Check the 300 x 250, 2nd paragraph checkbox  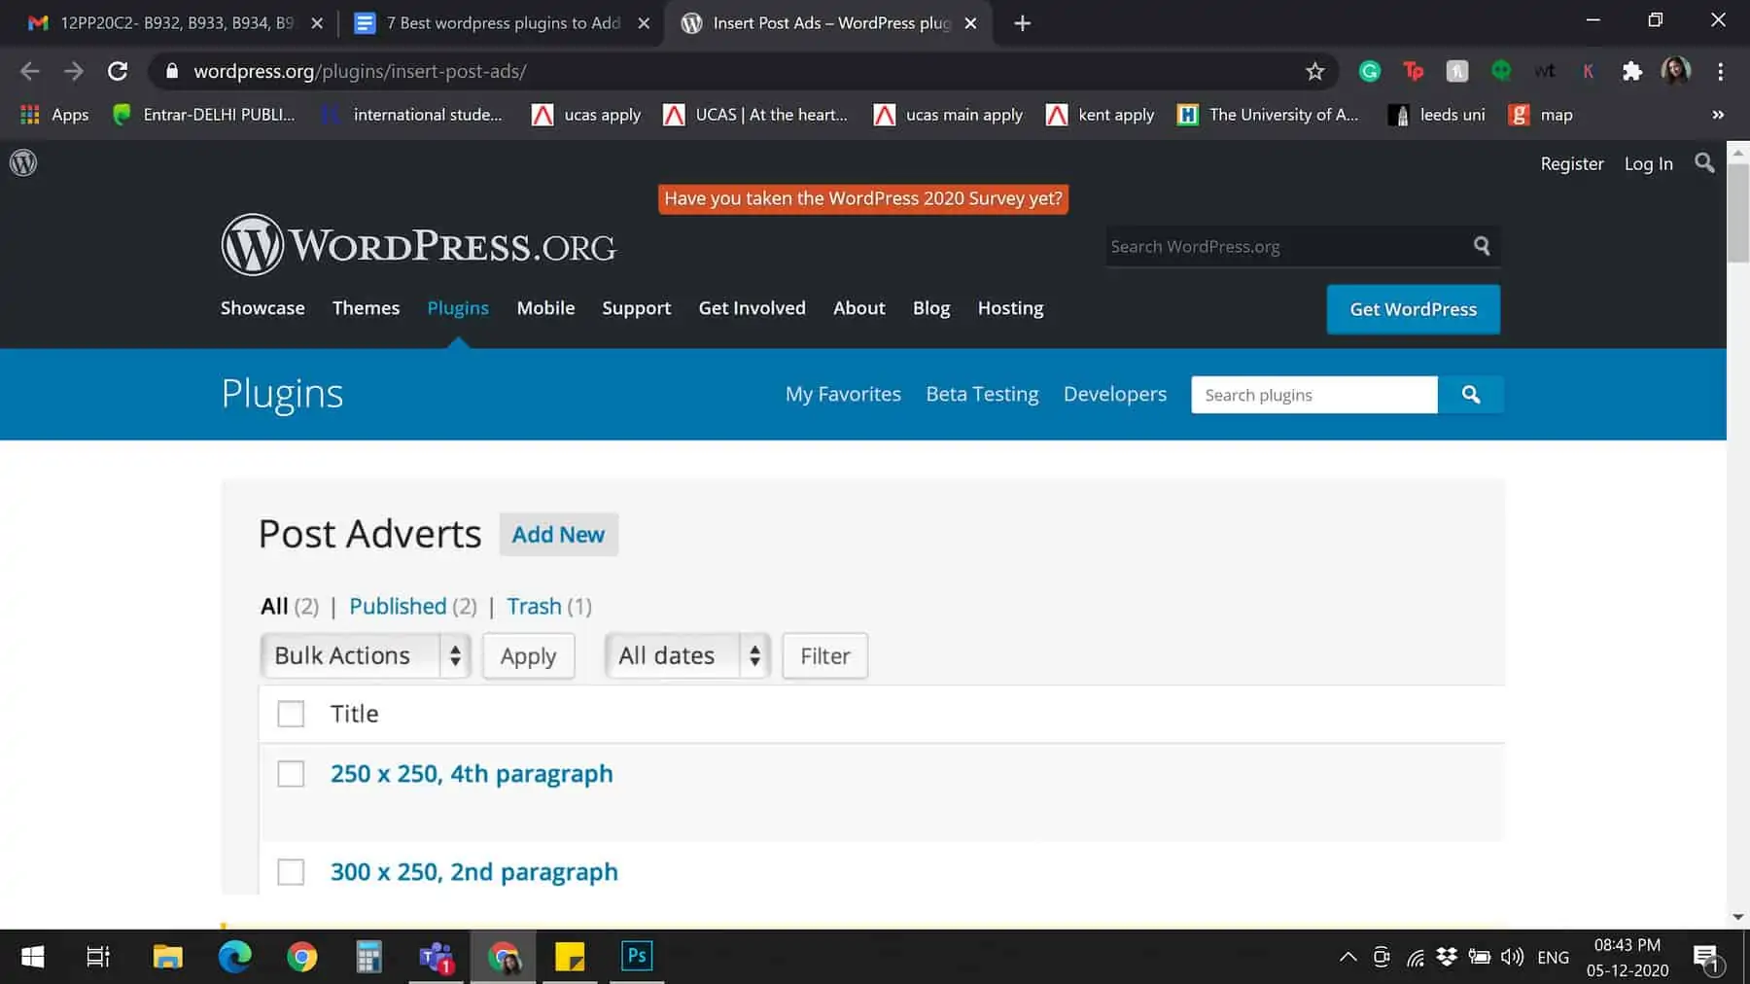point(291,871)
